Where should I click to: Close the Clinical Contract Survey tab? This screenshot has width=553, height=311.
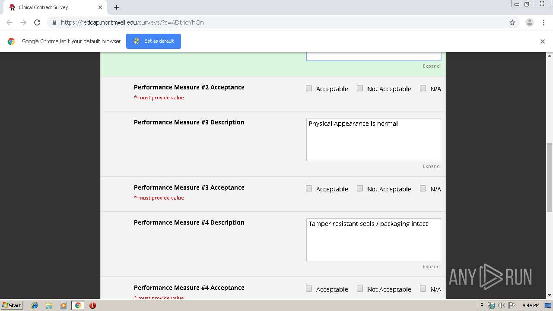tap(100, 7)
